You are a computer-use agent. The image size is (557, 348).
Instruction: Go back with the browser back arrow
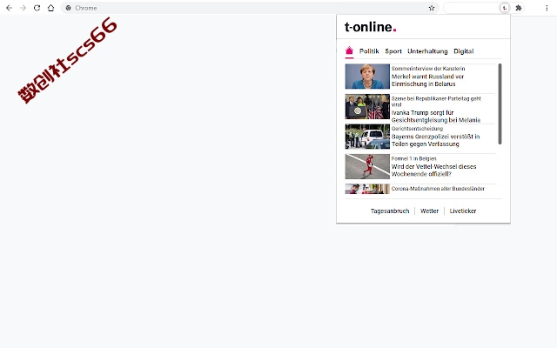10,8
